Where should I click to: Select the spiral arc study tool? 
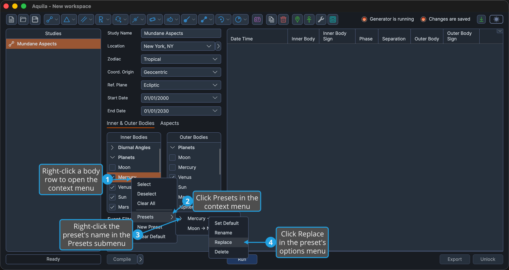(223, 19)
